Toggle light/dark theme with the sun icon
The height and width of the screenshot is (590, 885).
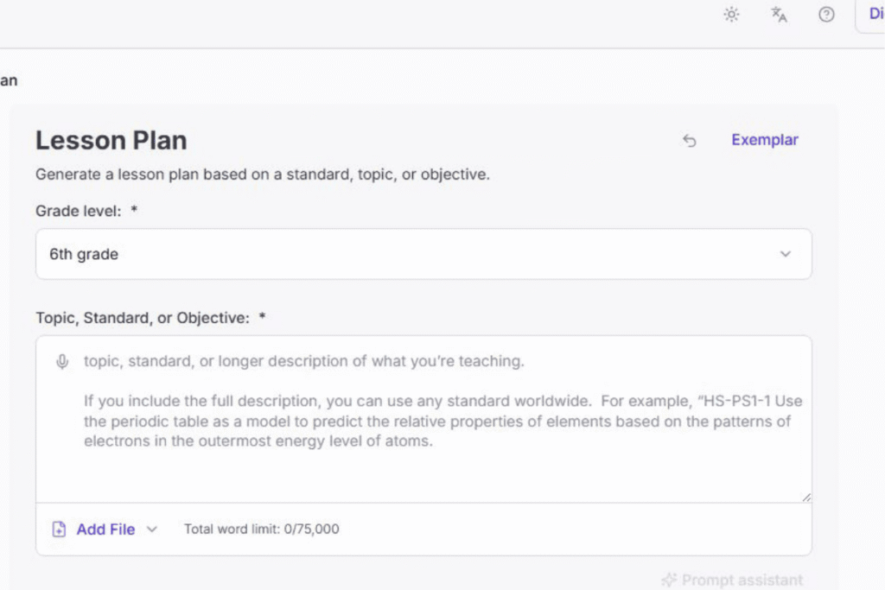[731, 15]
